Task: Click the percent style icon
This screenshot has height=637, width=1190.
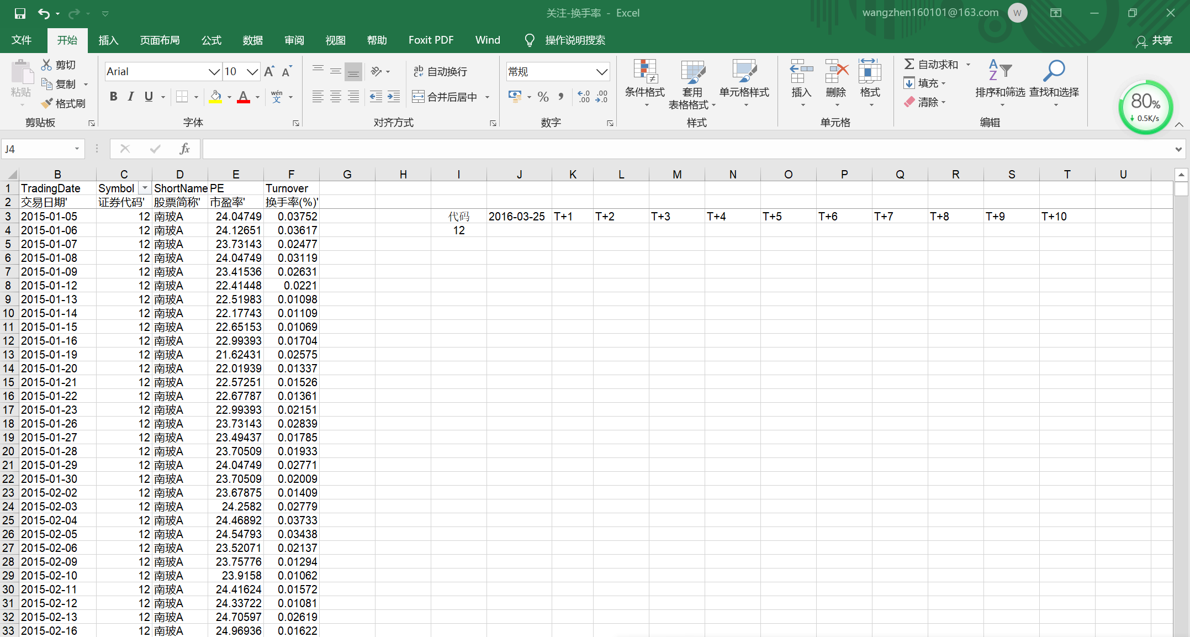Action: pyautogui.click(x=543, y=97)
